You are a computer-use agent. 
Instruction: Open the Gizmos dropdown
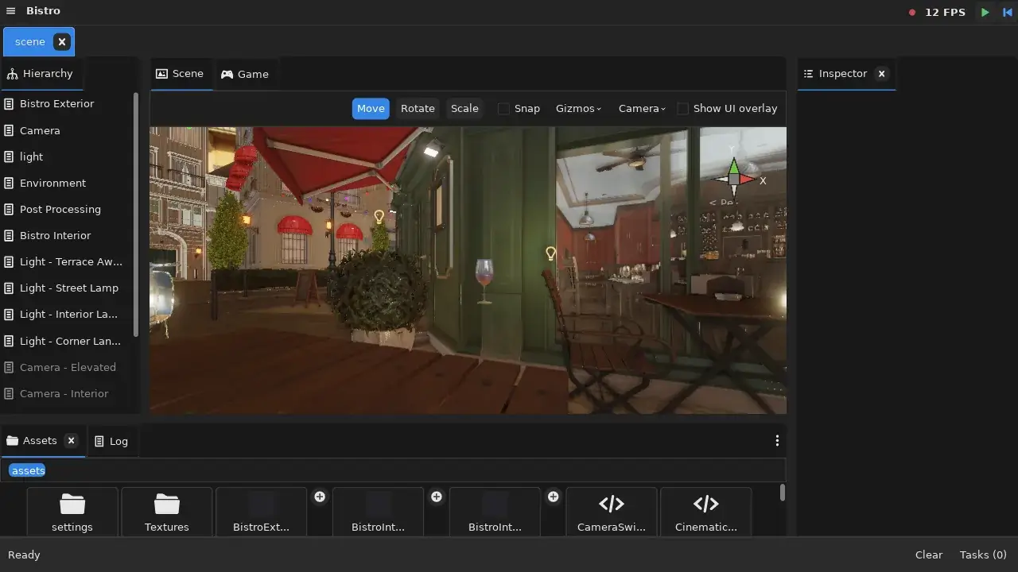tap(578, 109)
